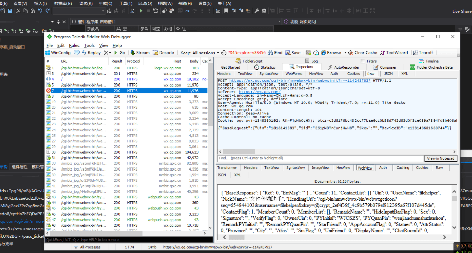Toggle the Filters tab checkbox
The height and width of the screenshot is (253, 472).
tap(363, 61)
